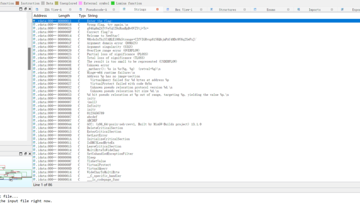Click the Hex View-1 tab icon

pos(167,9)
